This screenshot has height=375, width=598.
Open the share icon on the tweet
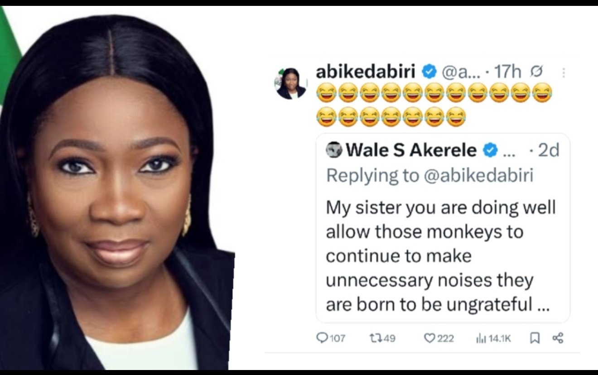(558, 338)
